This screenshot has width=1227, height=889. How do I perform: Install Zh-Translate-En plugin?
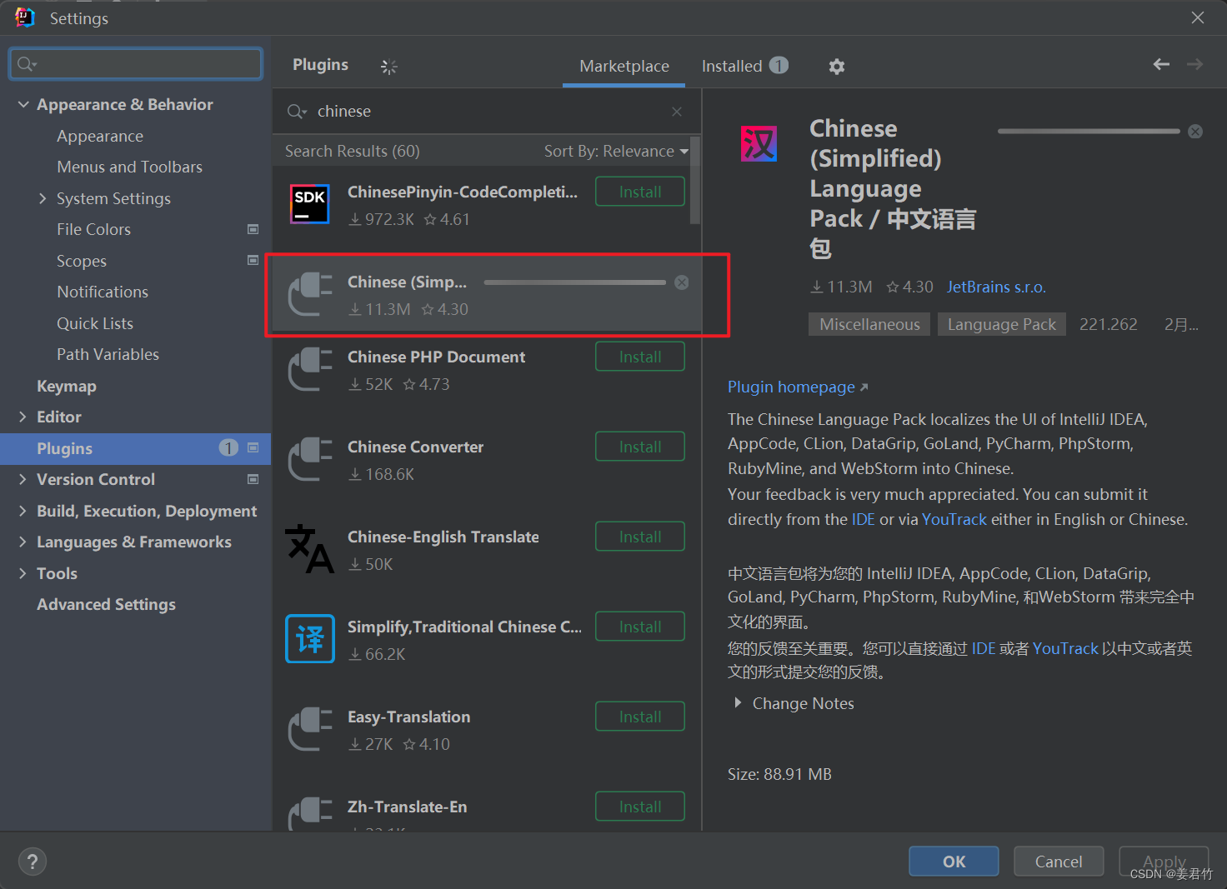point(640,807)
